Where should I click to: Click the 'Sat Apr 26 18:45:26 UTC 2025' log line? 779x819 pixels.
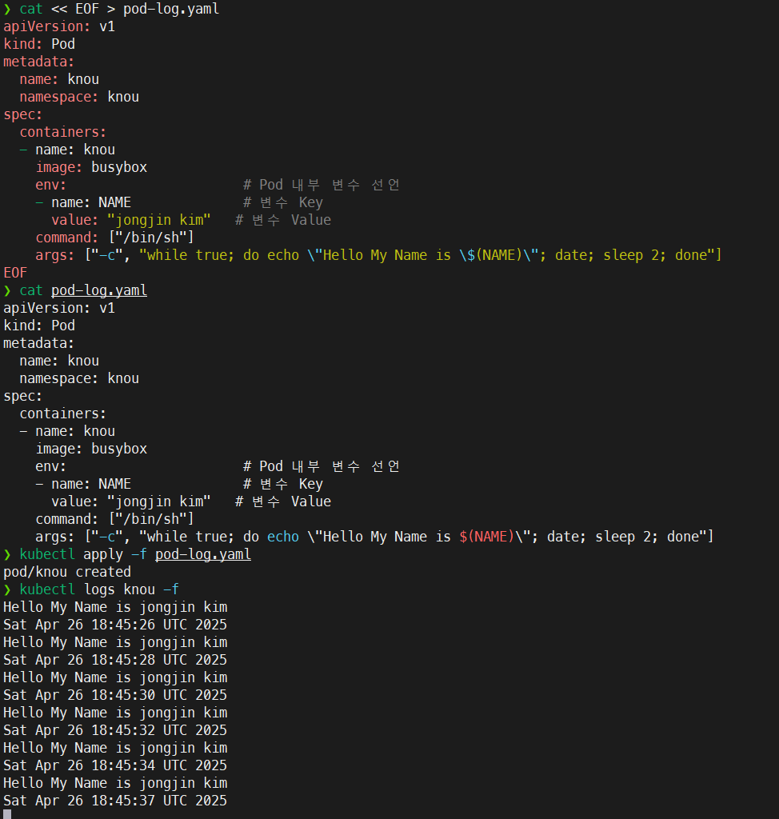[115, 625]
